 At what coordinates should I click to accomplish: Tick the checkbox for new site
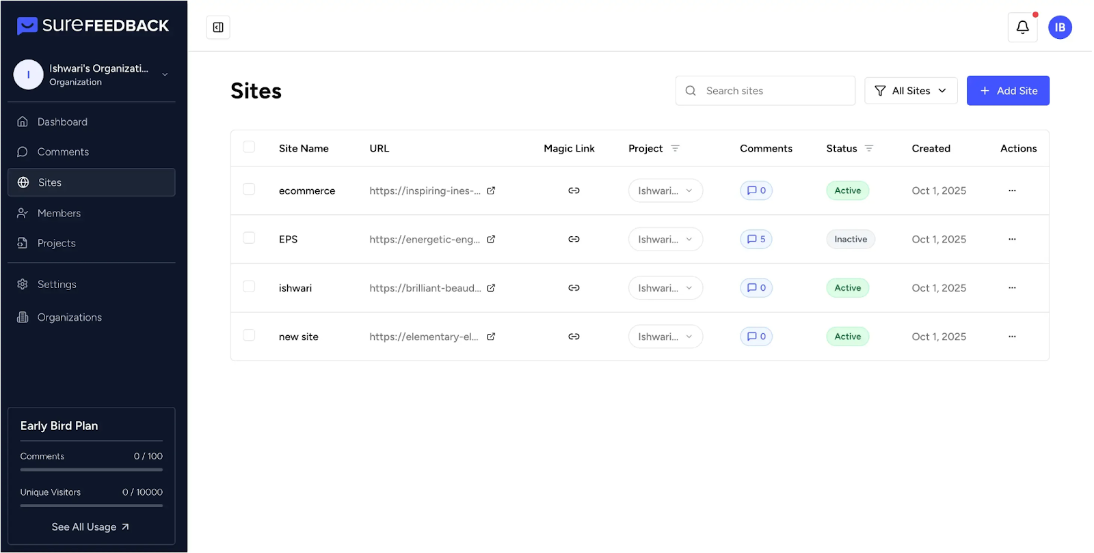click(249, 335)
